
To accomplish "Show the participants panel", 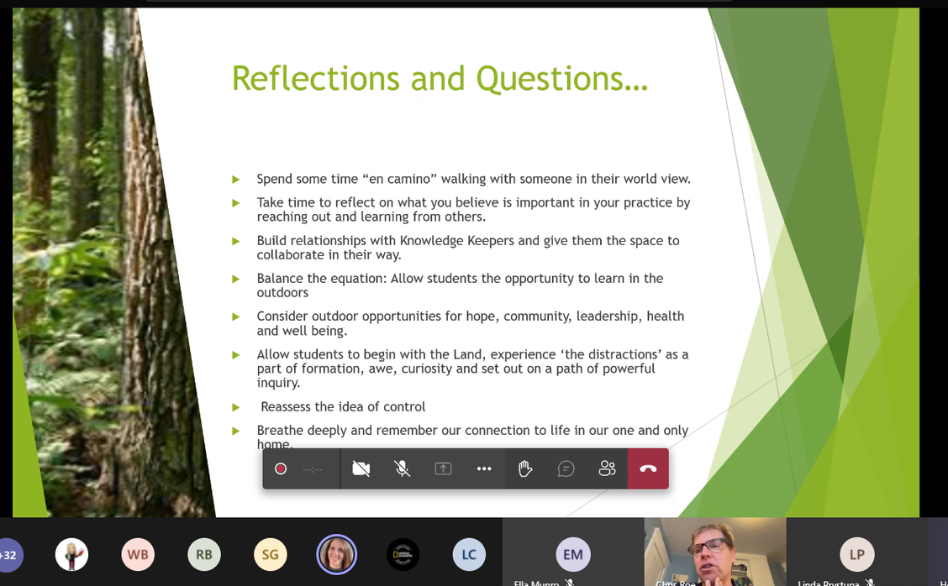I will pyautogui.click(x=607, y=468).
